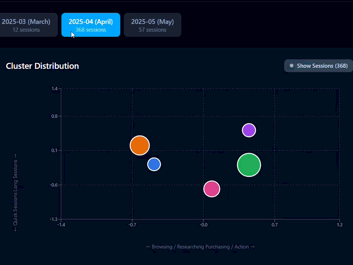
Task: Click the -1.3 y-axis tick label
Action: [x=54, y=219]
